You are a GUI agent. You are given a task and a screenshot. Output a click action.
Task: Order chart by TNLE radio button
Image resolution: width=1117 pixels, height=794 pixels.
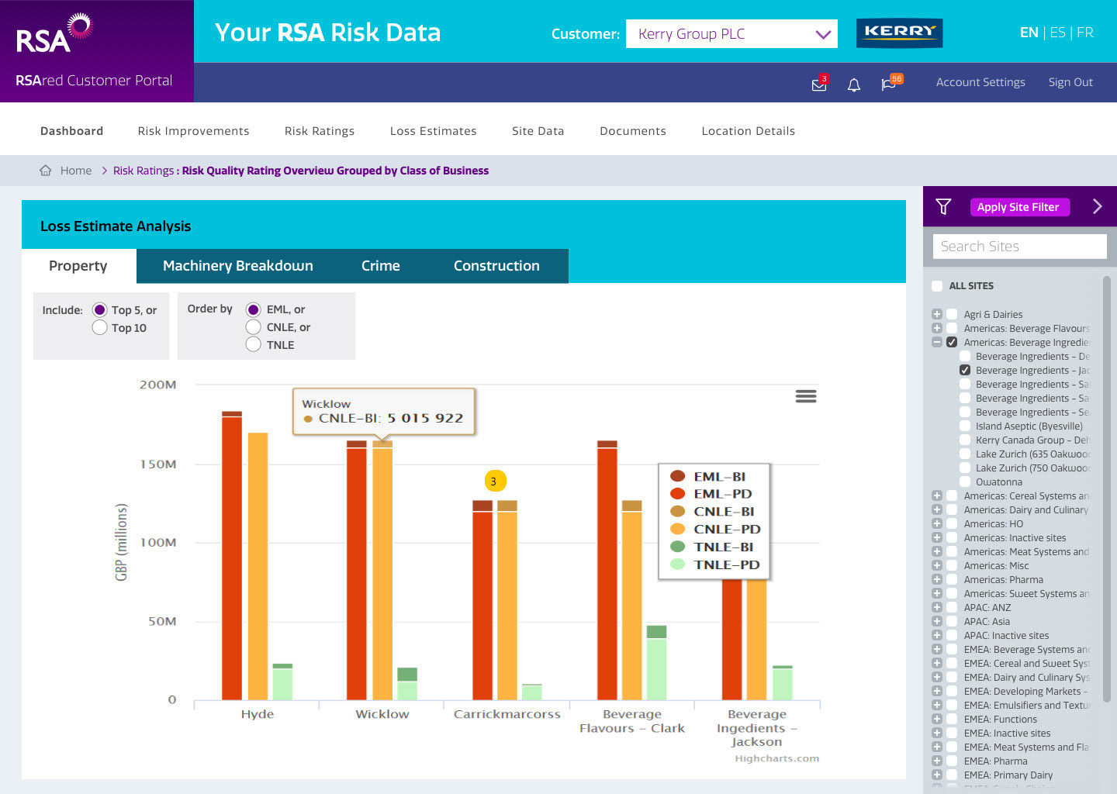point(254,345)
